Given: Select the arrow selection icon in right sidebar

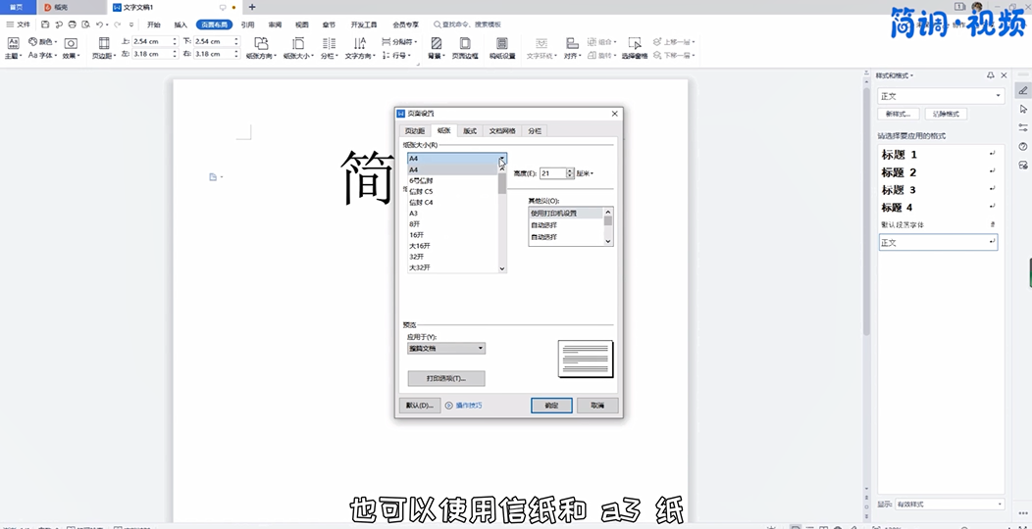Looking at the screenshot, I should pos(1023,110).
